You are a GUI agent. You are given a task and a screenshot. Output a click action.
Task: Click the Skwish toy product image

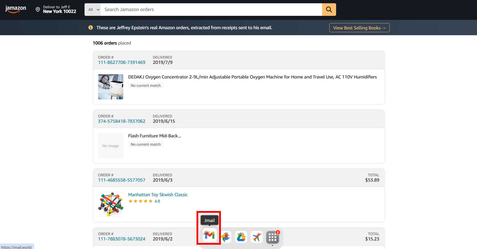tap(111, 204)
